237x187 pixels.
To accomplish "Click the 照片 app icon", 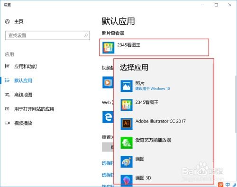I will (x=127, y=86).
